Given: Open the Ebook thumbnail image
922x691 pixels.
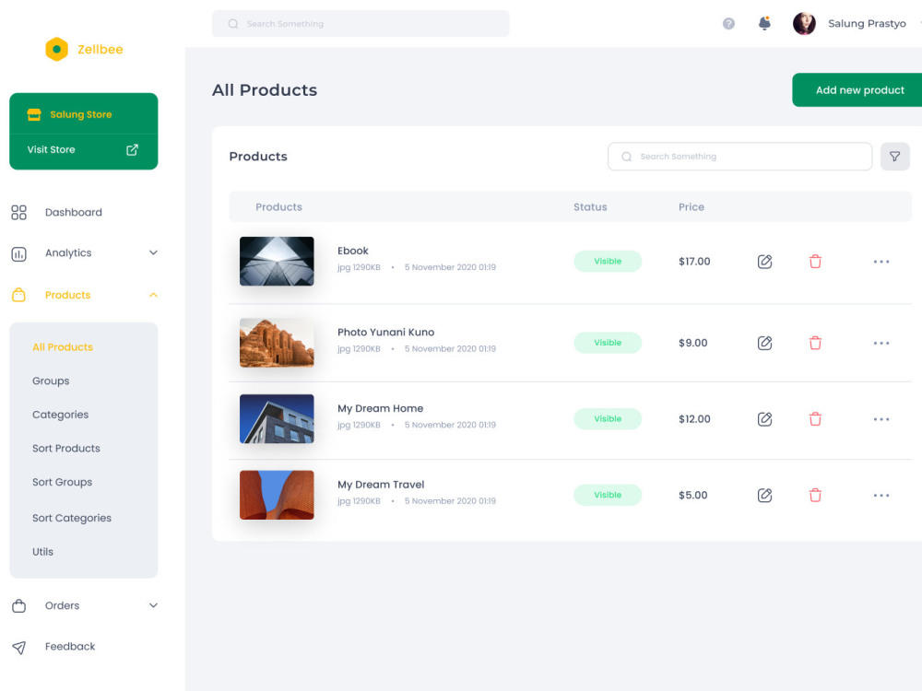Looking at the screenshot, I should [x=277, y=262].
